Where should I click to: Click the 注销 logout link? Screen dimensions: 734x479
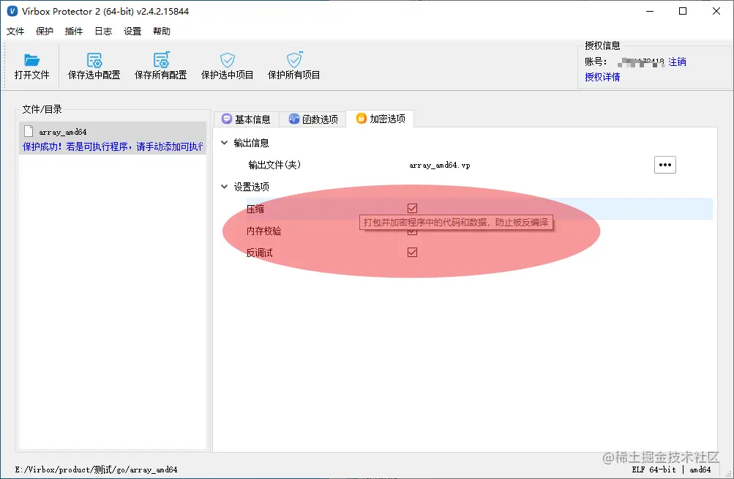677,62
